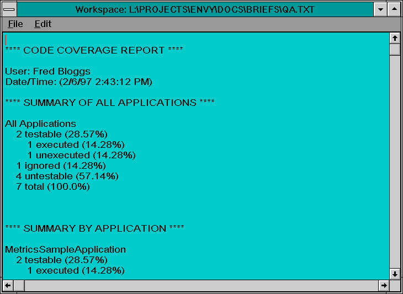Screen dimensions: 403x294
Task: Click the '1 unexecuted (14.28%)' line
Action: point(82,156)
